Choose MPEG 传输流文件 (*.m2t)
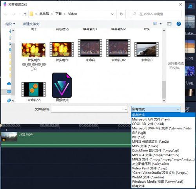 coord(163,142)
